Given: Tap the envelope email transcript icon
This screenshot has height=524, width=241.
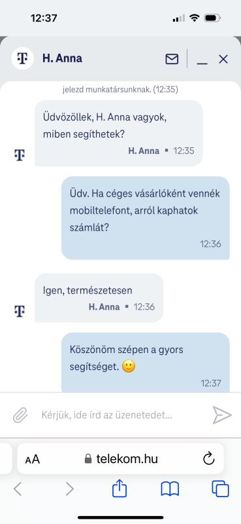Looking at the screenshot, I should [x=172, y=59].
